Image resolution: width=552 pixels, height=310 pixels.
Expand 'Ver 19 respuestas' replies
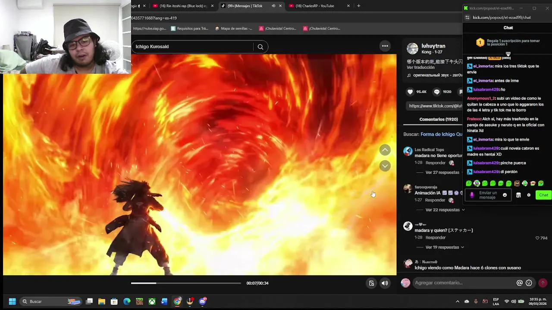click(x=445, y=247)
